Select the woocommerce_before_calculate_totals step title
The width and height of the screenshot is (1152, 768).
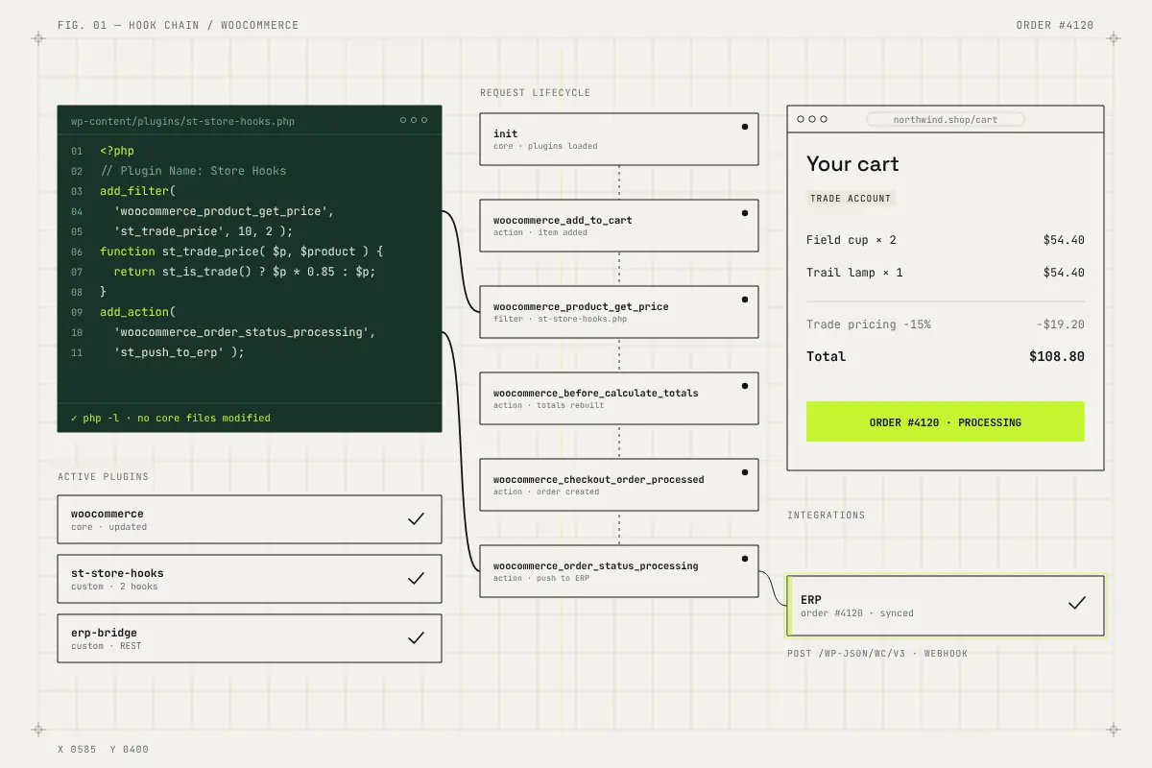[596, 393]
